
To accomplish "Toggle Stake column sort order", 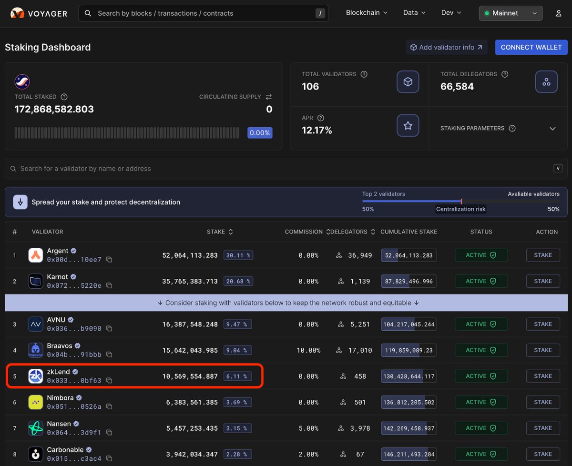I will [230, 232].
